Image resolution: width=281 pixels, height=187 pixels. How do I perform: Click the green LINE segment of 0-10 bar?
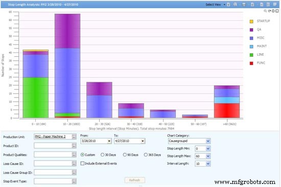36,98
